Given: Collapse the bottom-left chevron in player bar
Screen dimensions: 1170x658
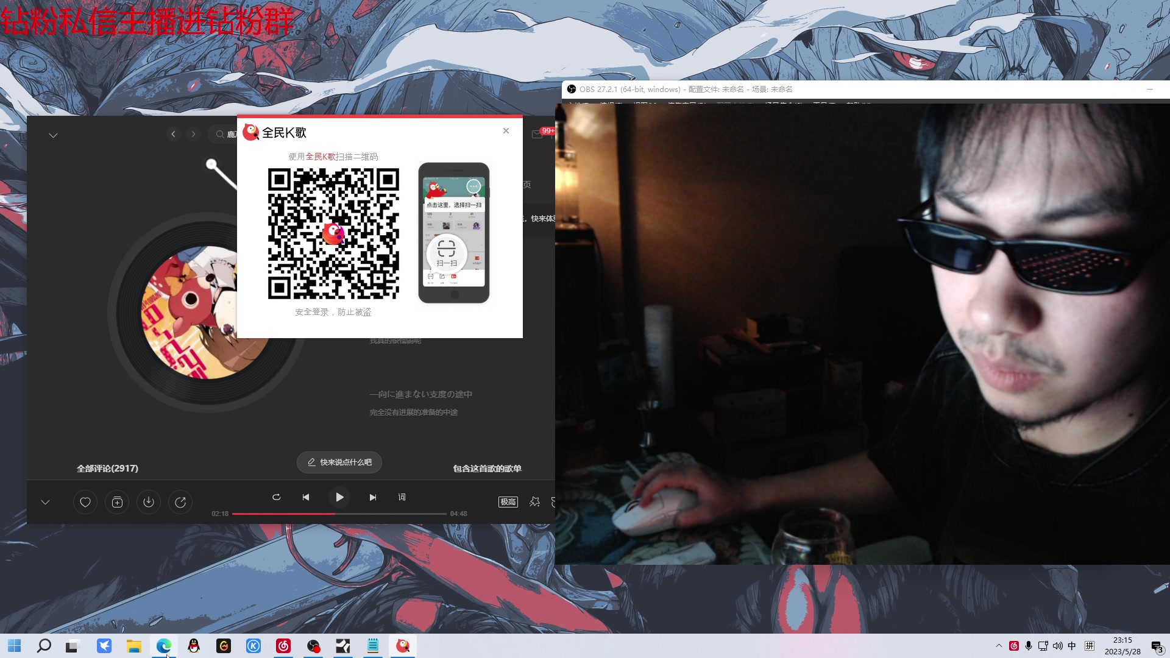Looking at the screenshot, I should [x=45, y=503].
